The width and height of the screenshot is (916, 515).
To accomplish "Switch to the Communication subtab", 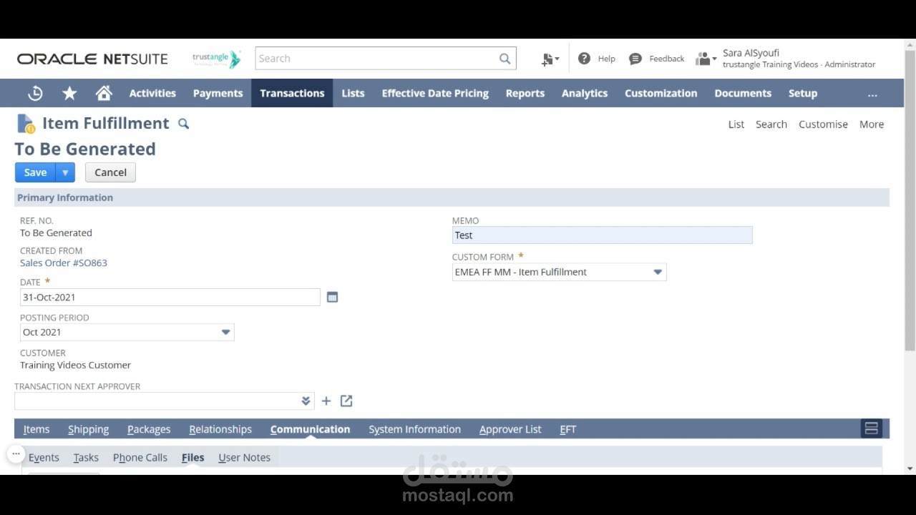I will tap(310, 429).
